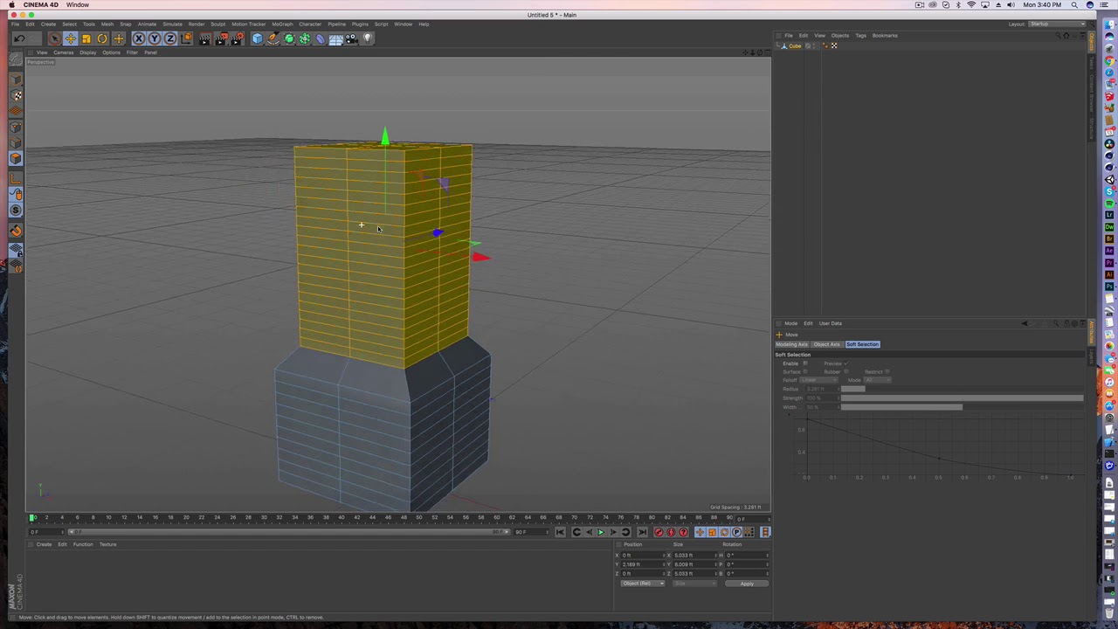Select the Cube object in Object Manager
Image resolution: width=1118 pixels, height=629 pixels.
tap(795, 45)
